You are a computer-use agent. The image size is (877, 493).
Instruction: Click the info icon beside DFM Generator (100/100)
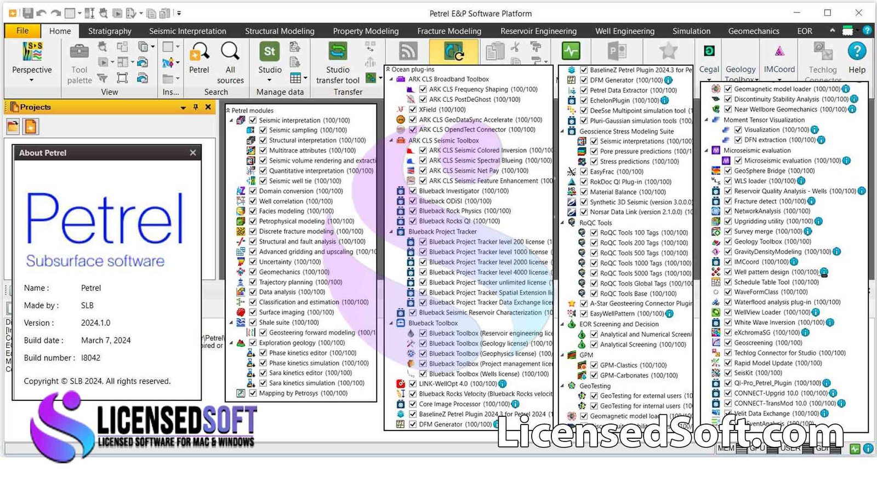click(x=668, y=80)
